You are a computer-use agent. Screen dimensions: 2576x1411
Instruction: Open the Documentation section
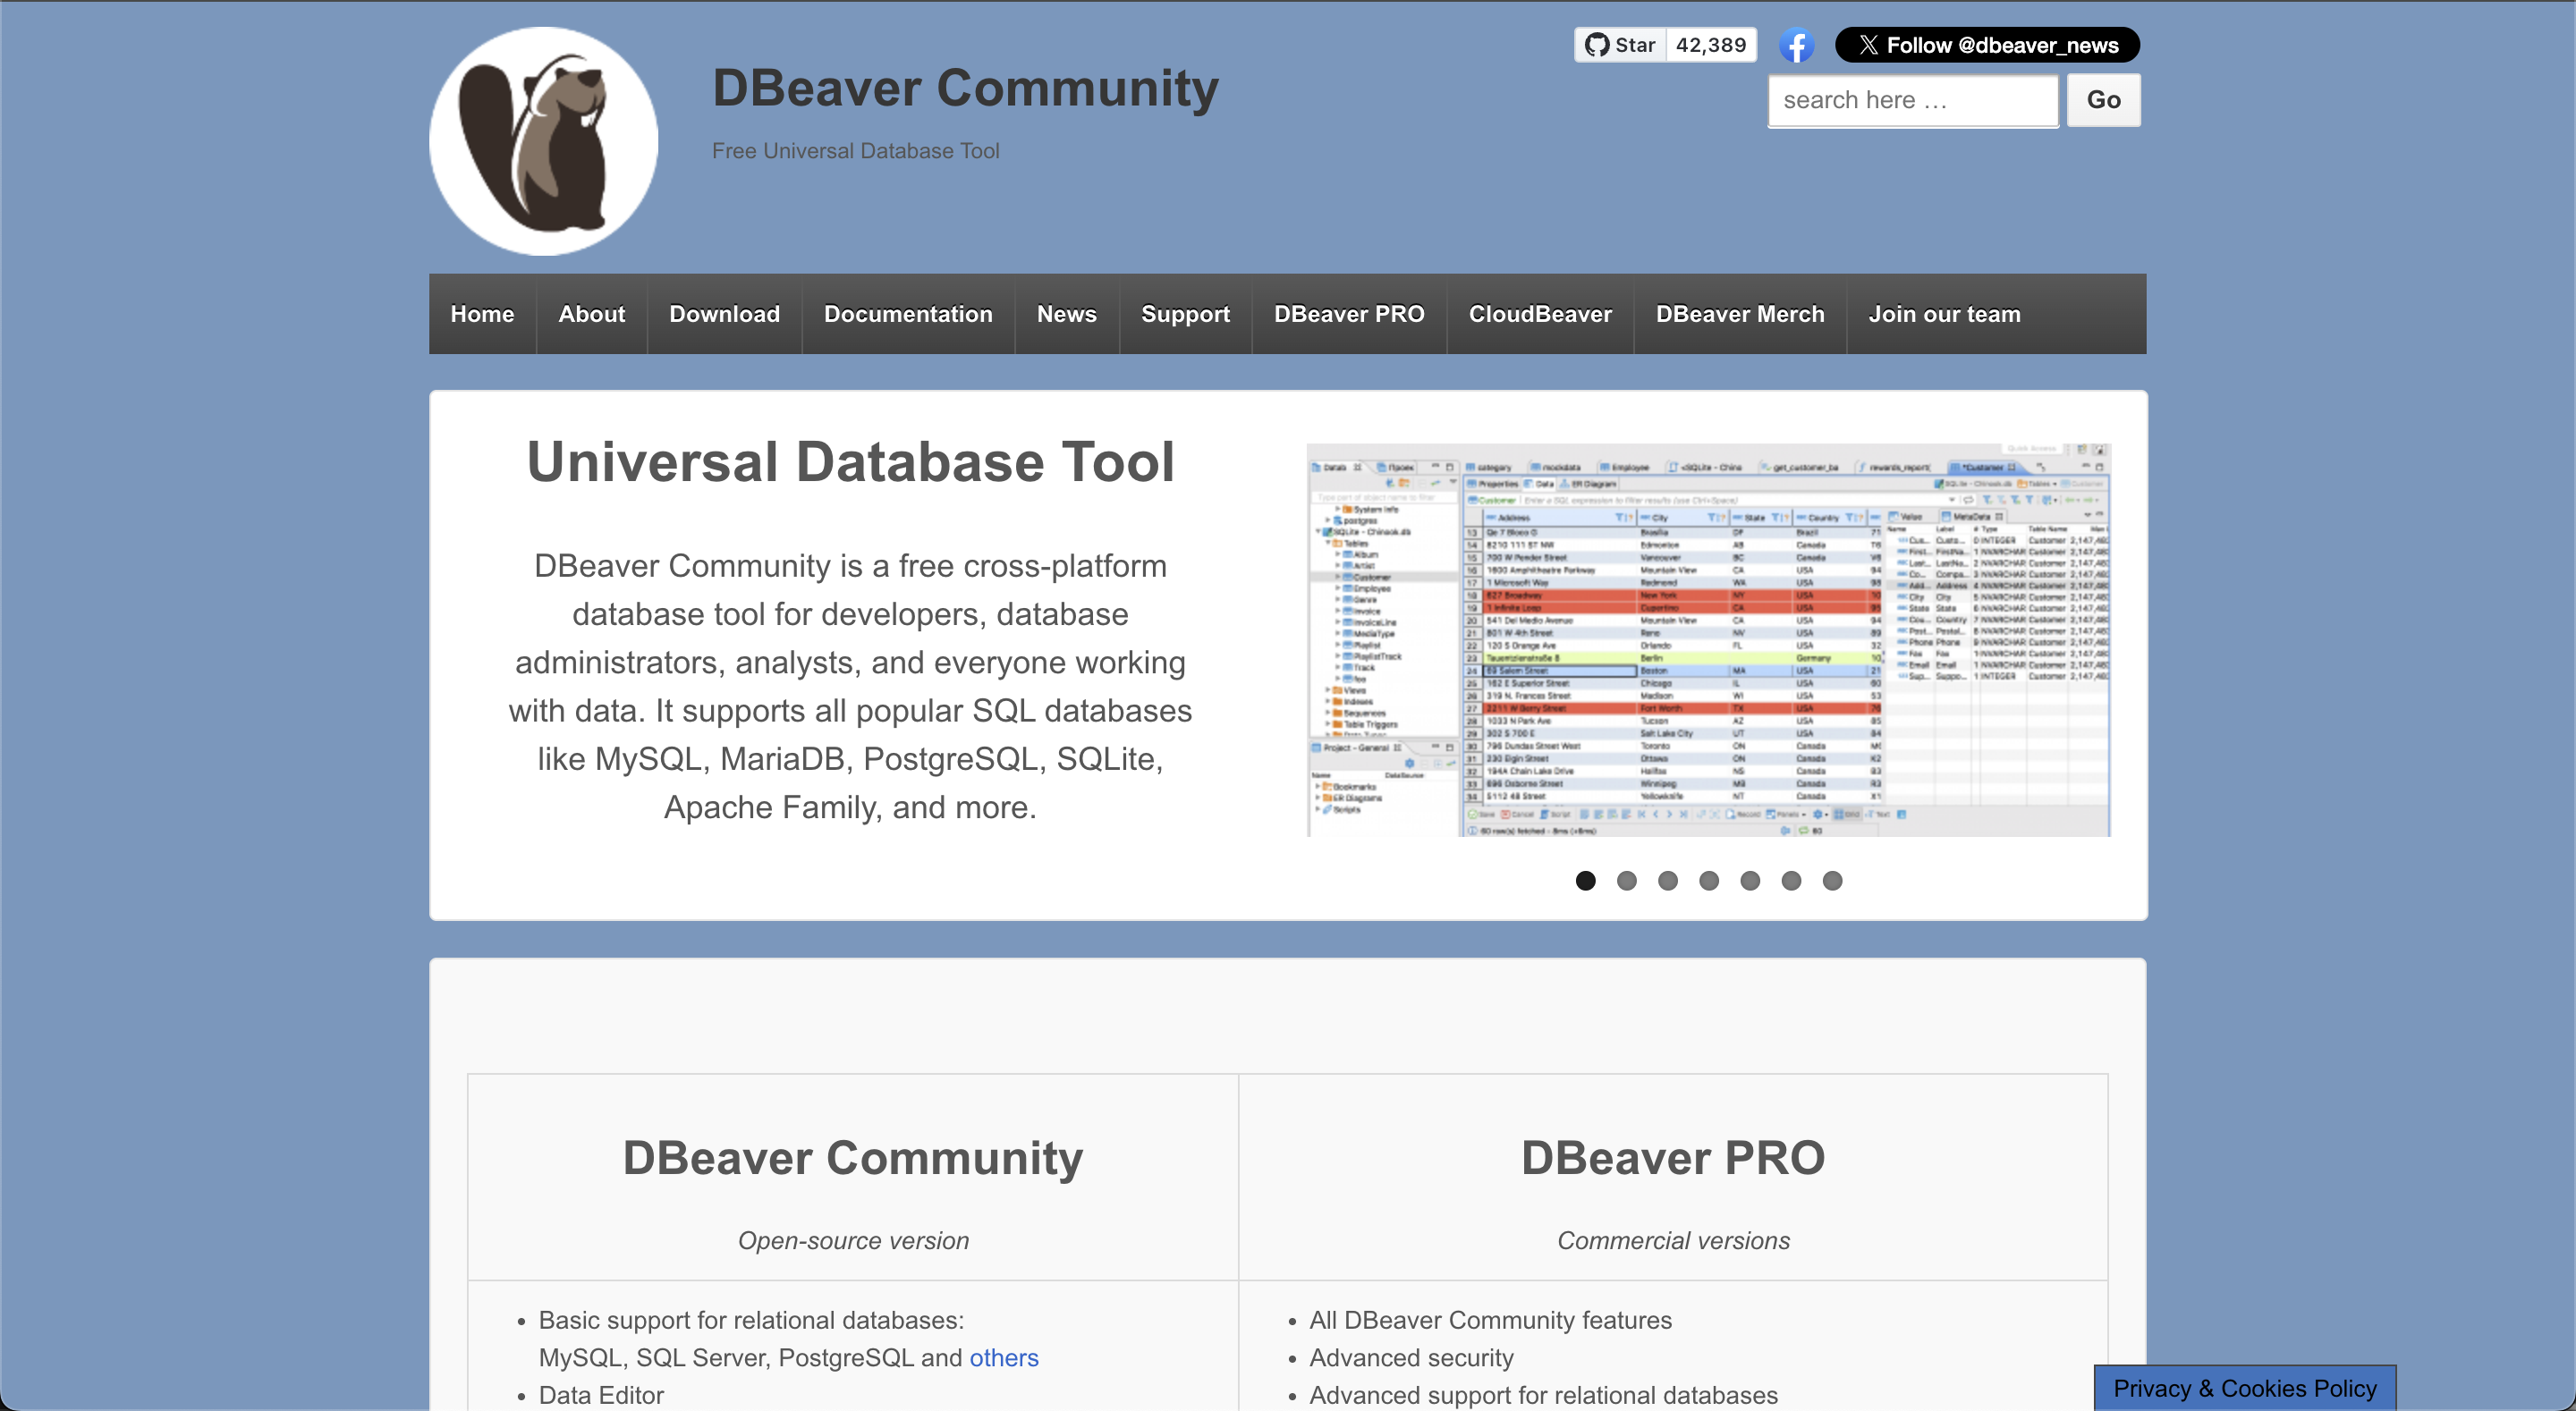coord(908,313)
